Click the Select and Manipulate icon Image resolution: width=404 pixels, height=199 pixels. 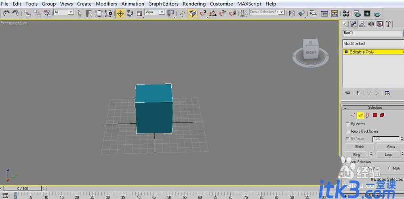(x=182, y=13)
